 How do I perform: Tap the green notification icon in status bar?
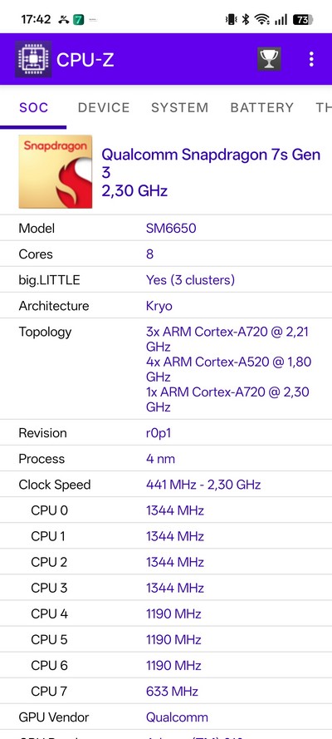(79, 20)
